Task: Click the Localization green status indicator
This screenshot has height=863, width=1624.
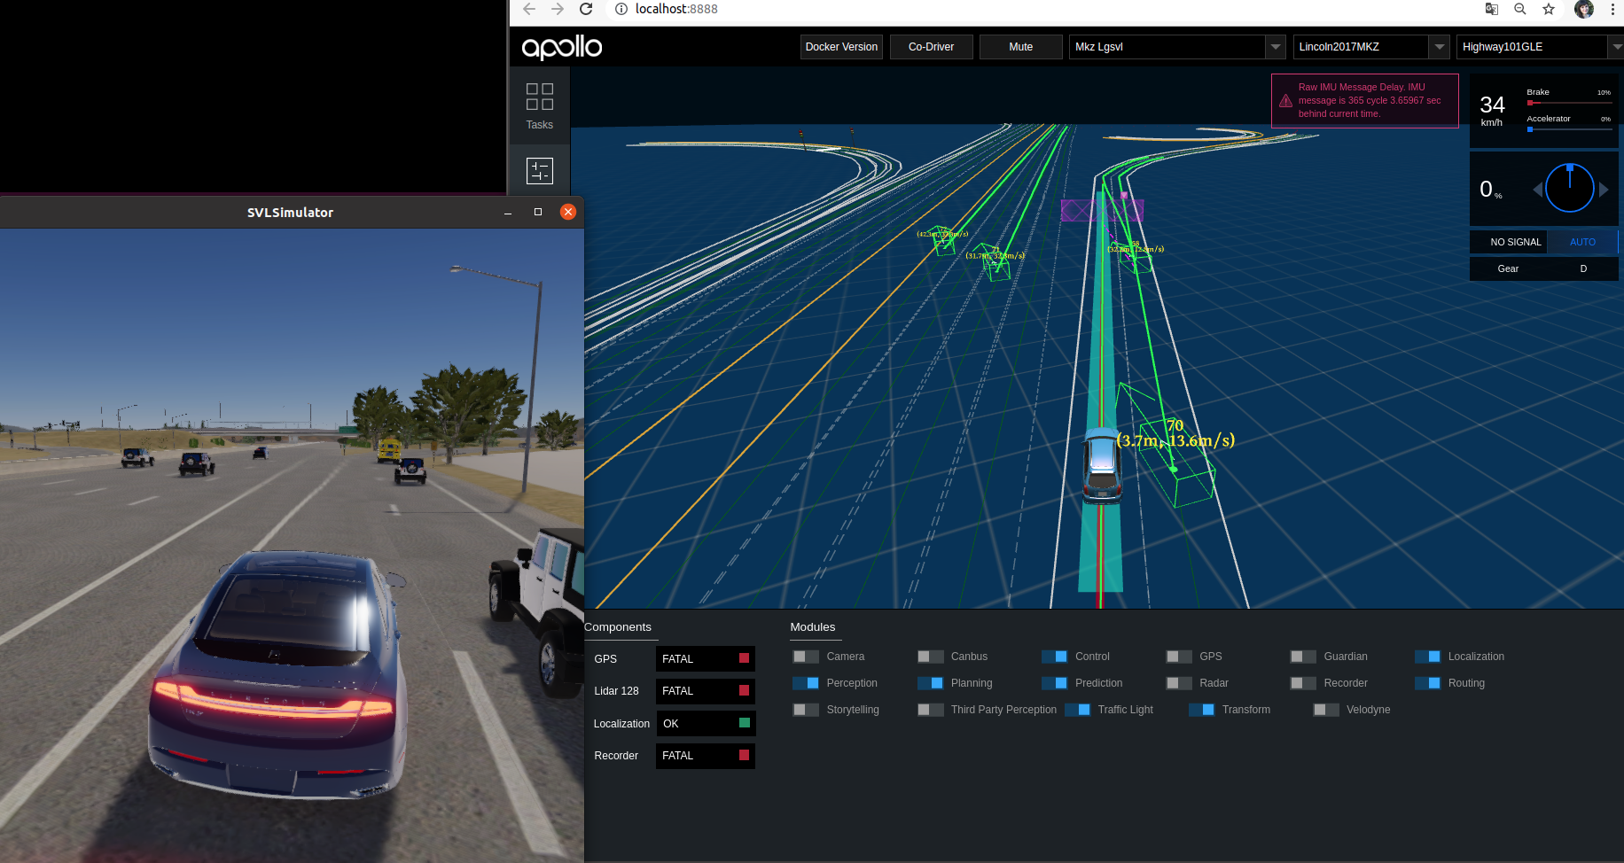Action: 744,723
